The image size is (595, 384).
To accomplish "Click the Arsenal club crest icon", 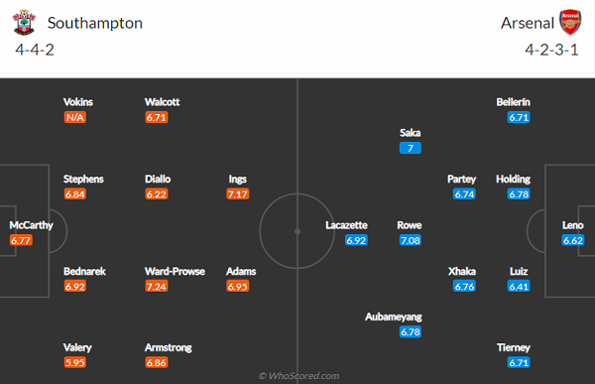I will point(570,23).
